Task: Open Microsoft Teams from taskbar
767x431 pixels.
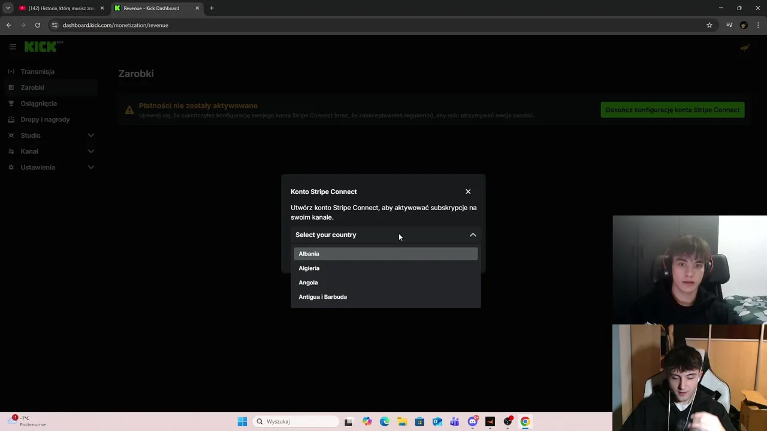Action: click(x=455, y=421)
